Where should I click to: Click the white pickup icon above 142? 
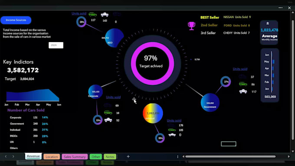(x=105, y=14)
